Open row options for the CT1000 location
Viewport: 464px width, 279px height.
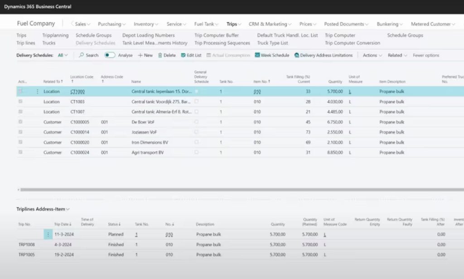pyautogui.click(x=37, y=91)
